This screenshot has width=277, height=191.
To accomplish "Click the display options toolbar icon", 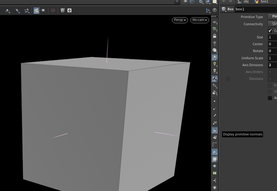I will click(x=208, y=10).
